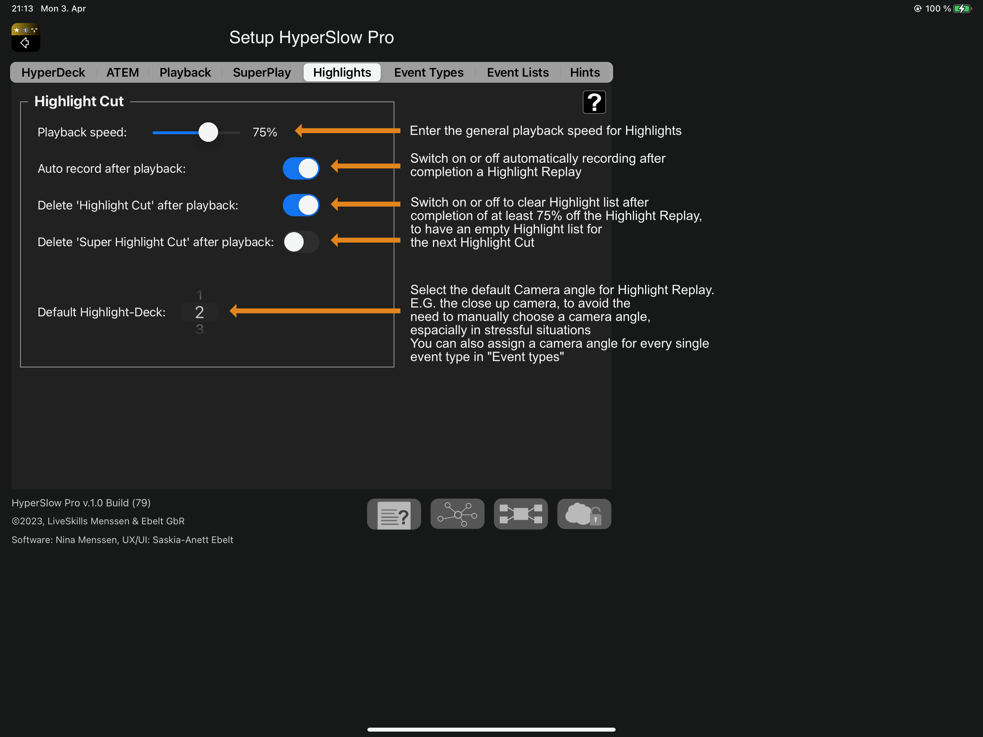This screenshot has height=737, width=983.
Task: Open the cloud unlock icon
Action: (x=584, y=514)
